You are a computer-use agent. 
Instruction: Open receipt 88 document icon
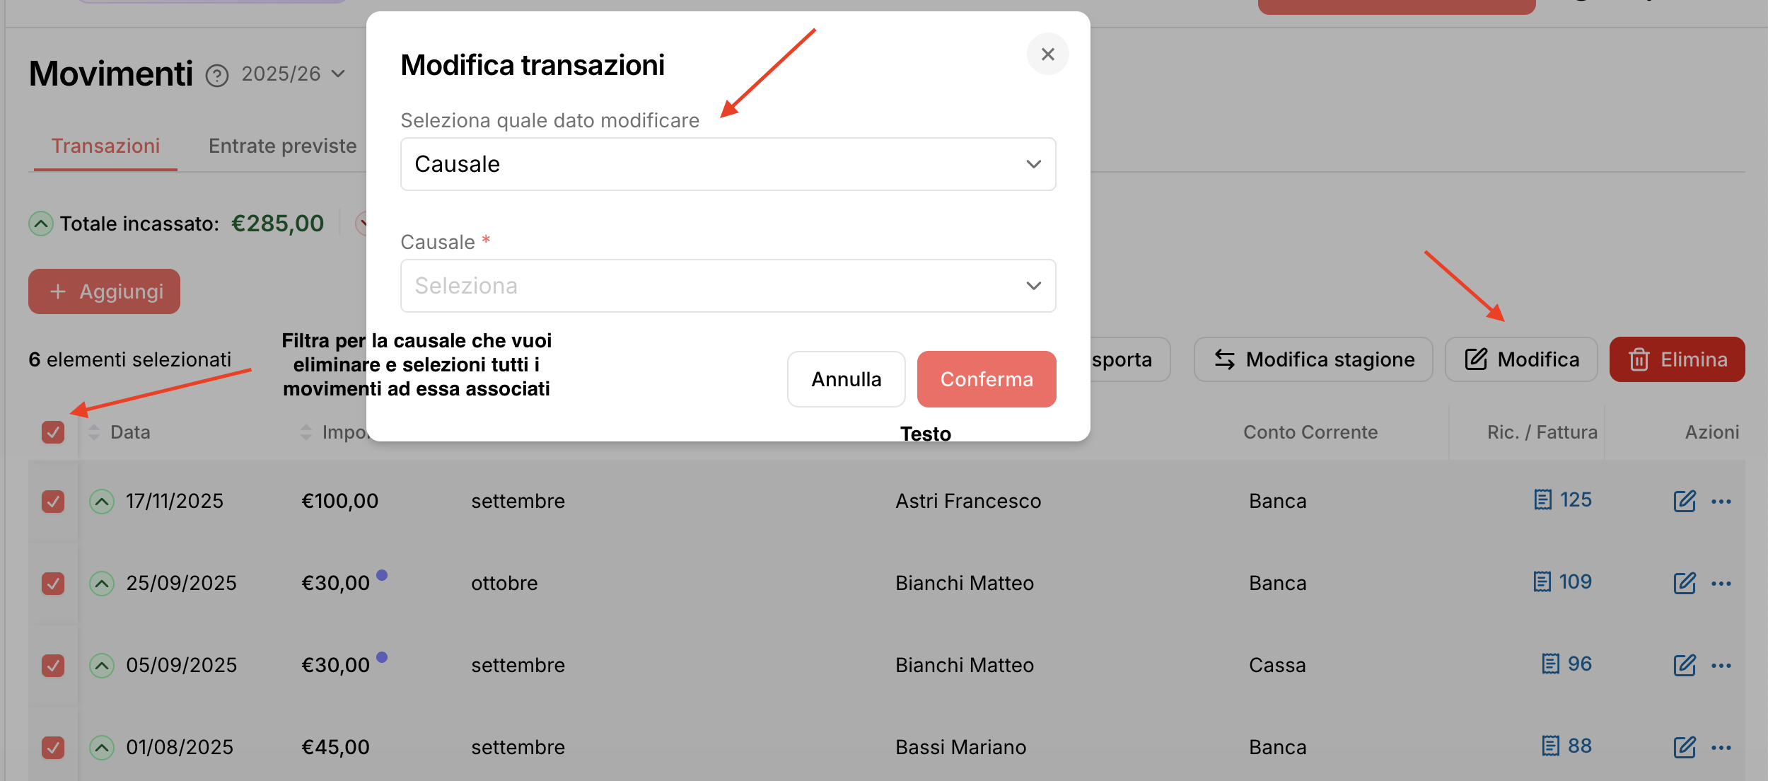coord(1550,746)
